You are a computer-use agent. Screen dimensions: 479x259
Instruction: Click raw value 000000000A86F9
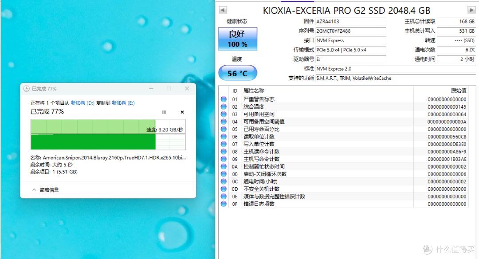447,152
